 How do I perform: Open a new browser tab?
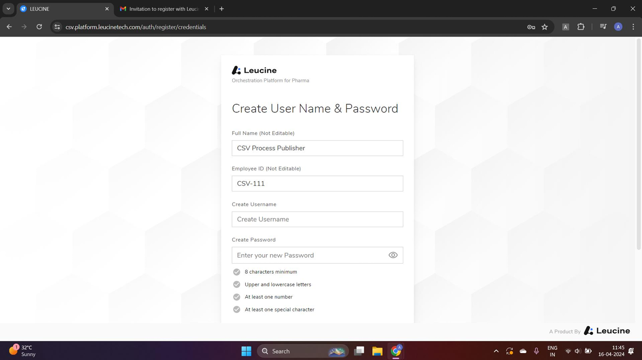tap(222, 9)
